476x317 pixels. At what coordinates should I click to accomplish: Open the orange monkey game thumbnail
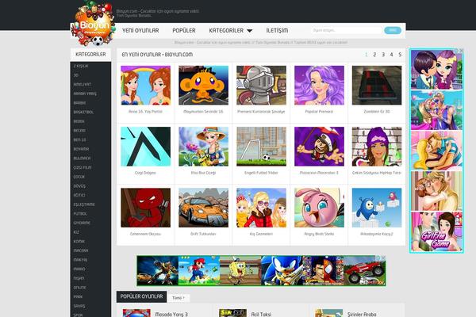tap(203, 86)
